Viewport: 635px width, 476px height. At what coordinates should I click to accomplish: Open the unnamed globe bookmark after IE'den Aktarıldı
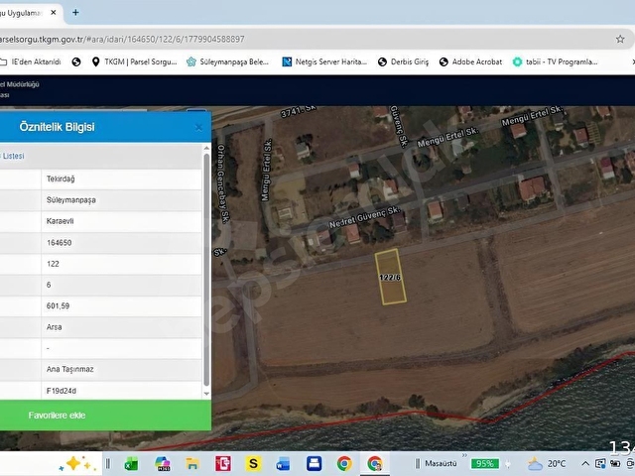click(x=76, y=61)
